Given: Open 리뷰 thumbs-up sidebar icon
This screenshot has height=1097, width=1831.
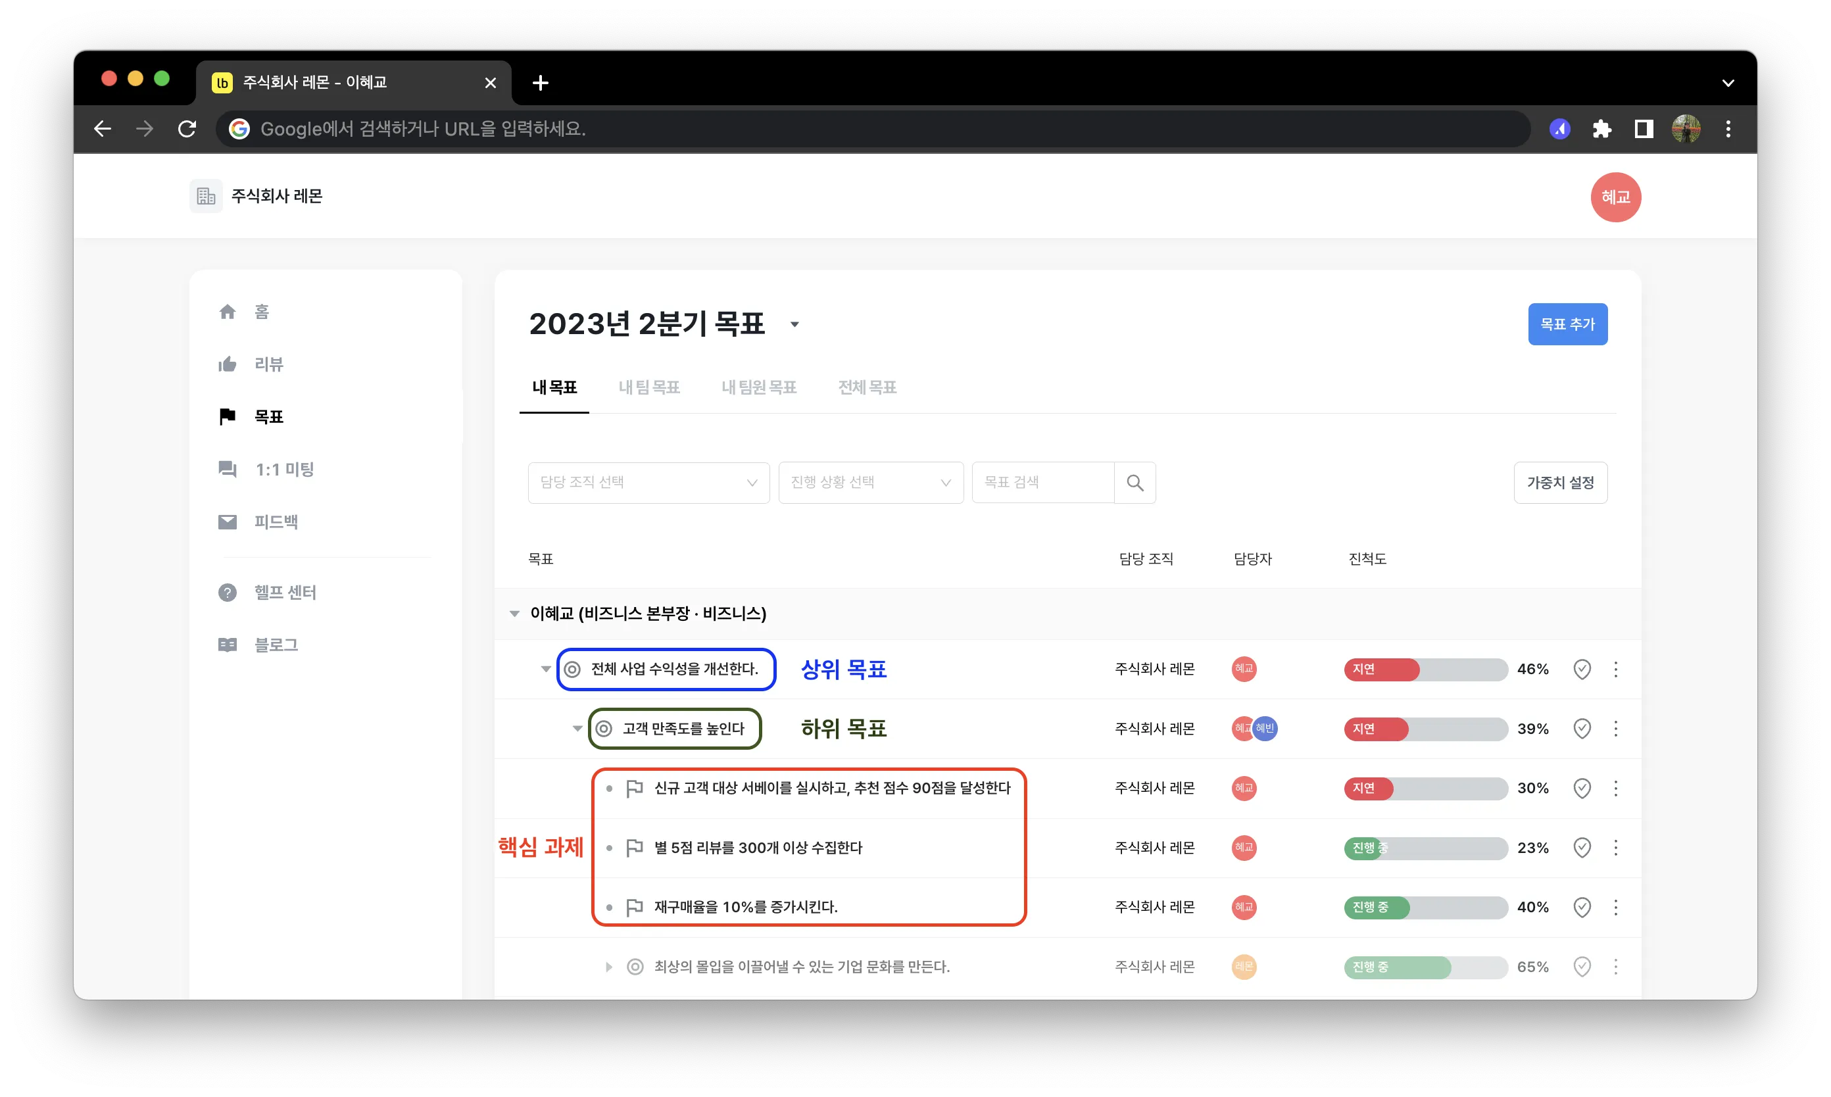Looking at the screenshot, I should click(227, 364).
